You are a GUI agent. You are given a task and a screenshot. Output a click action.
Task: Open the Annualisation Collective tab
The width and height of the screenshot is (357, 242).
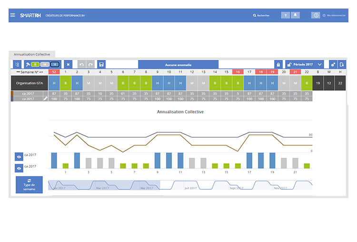pos(32,55)
